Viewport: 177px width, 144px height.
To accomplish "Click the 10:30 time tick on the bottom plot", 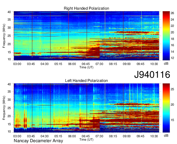I will 154,136.
